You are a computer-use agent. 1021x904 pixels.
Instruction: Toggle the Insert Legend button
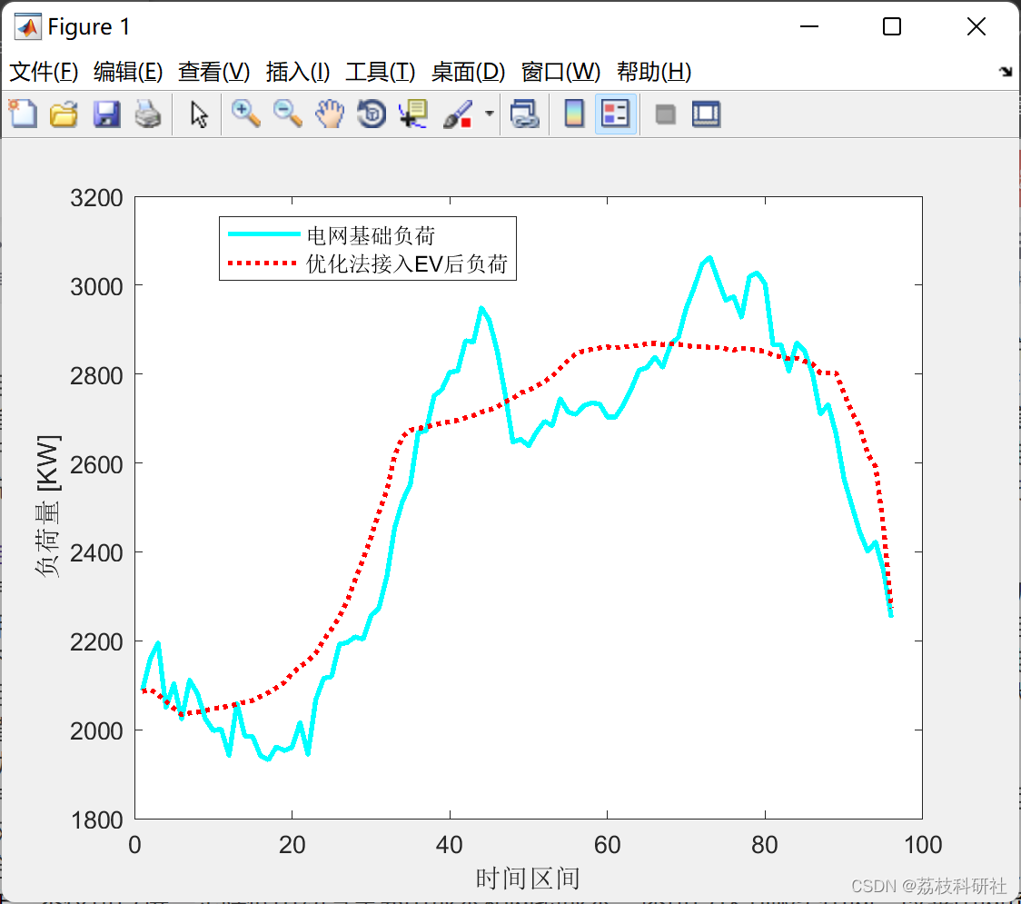click(615, 114)
